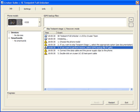140x112 pixels.
Task: Click the disabled Ready button
Action: (x=97, y=103)
